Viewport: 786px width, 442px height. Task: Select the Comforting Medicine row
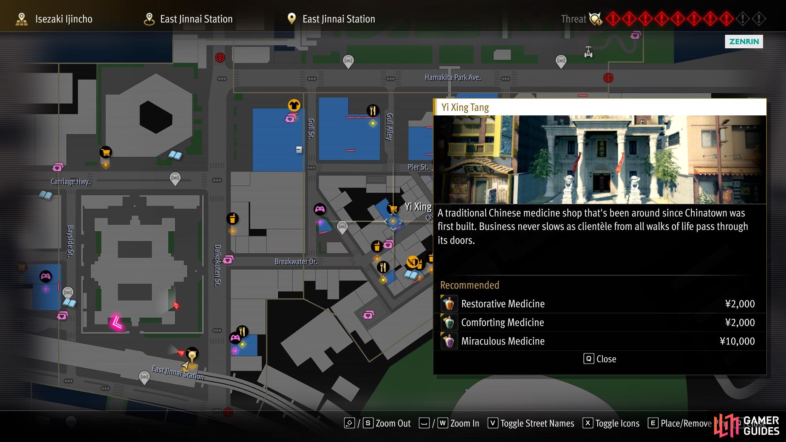click(x=600, y=322)
